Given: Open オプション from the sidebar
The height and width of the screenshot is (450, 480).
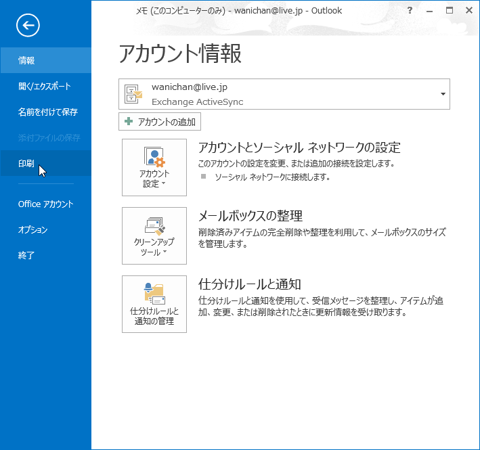Looking at the screenshot, I should pos(45,230).
